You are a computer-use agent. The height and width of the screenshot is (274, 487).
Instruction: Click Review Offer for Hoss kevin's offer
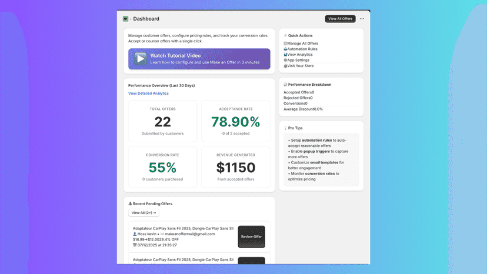click(251, 237)
